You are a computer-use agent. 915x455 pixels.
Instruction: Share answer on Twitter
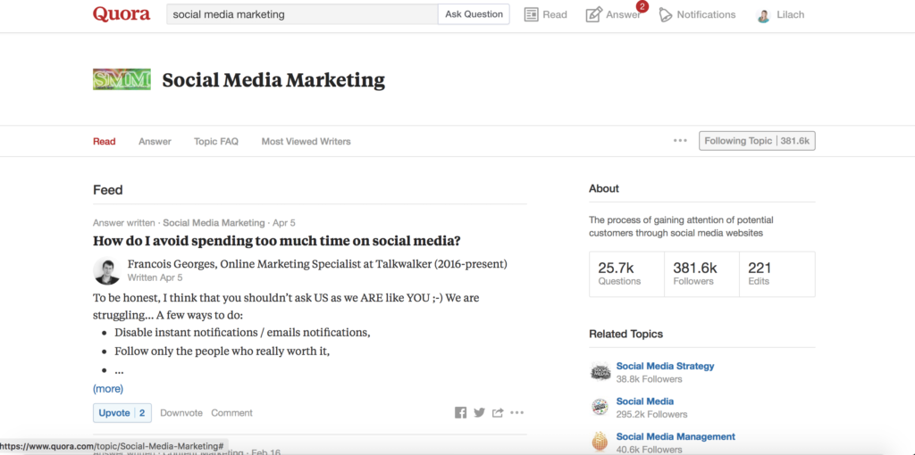(479, 412)
